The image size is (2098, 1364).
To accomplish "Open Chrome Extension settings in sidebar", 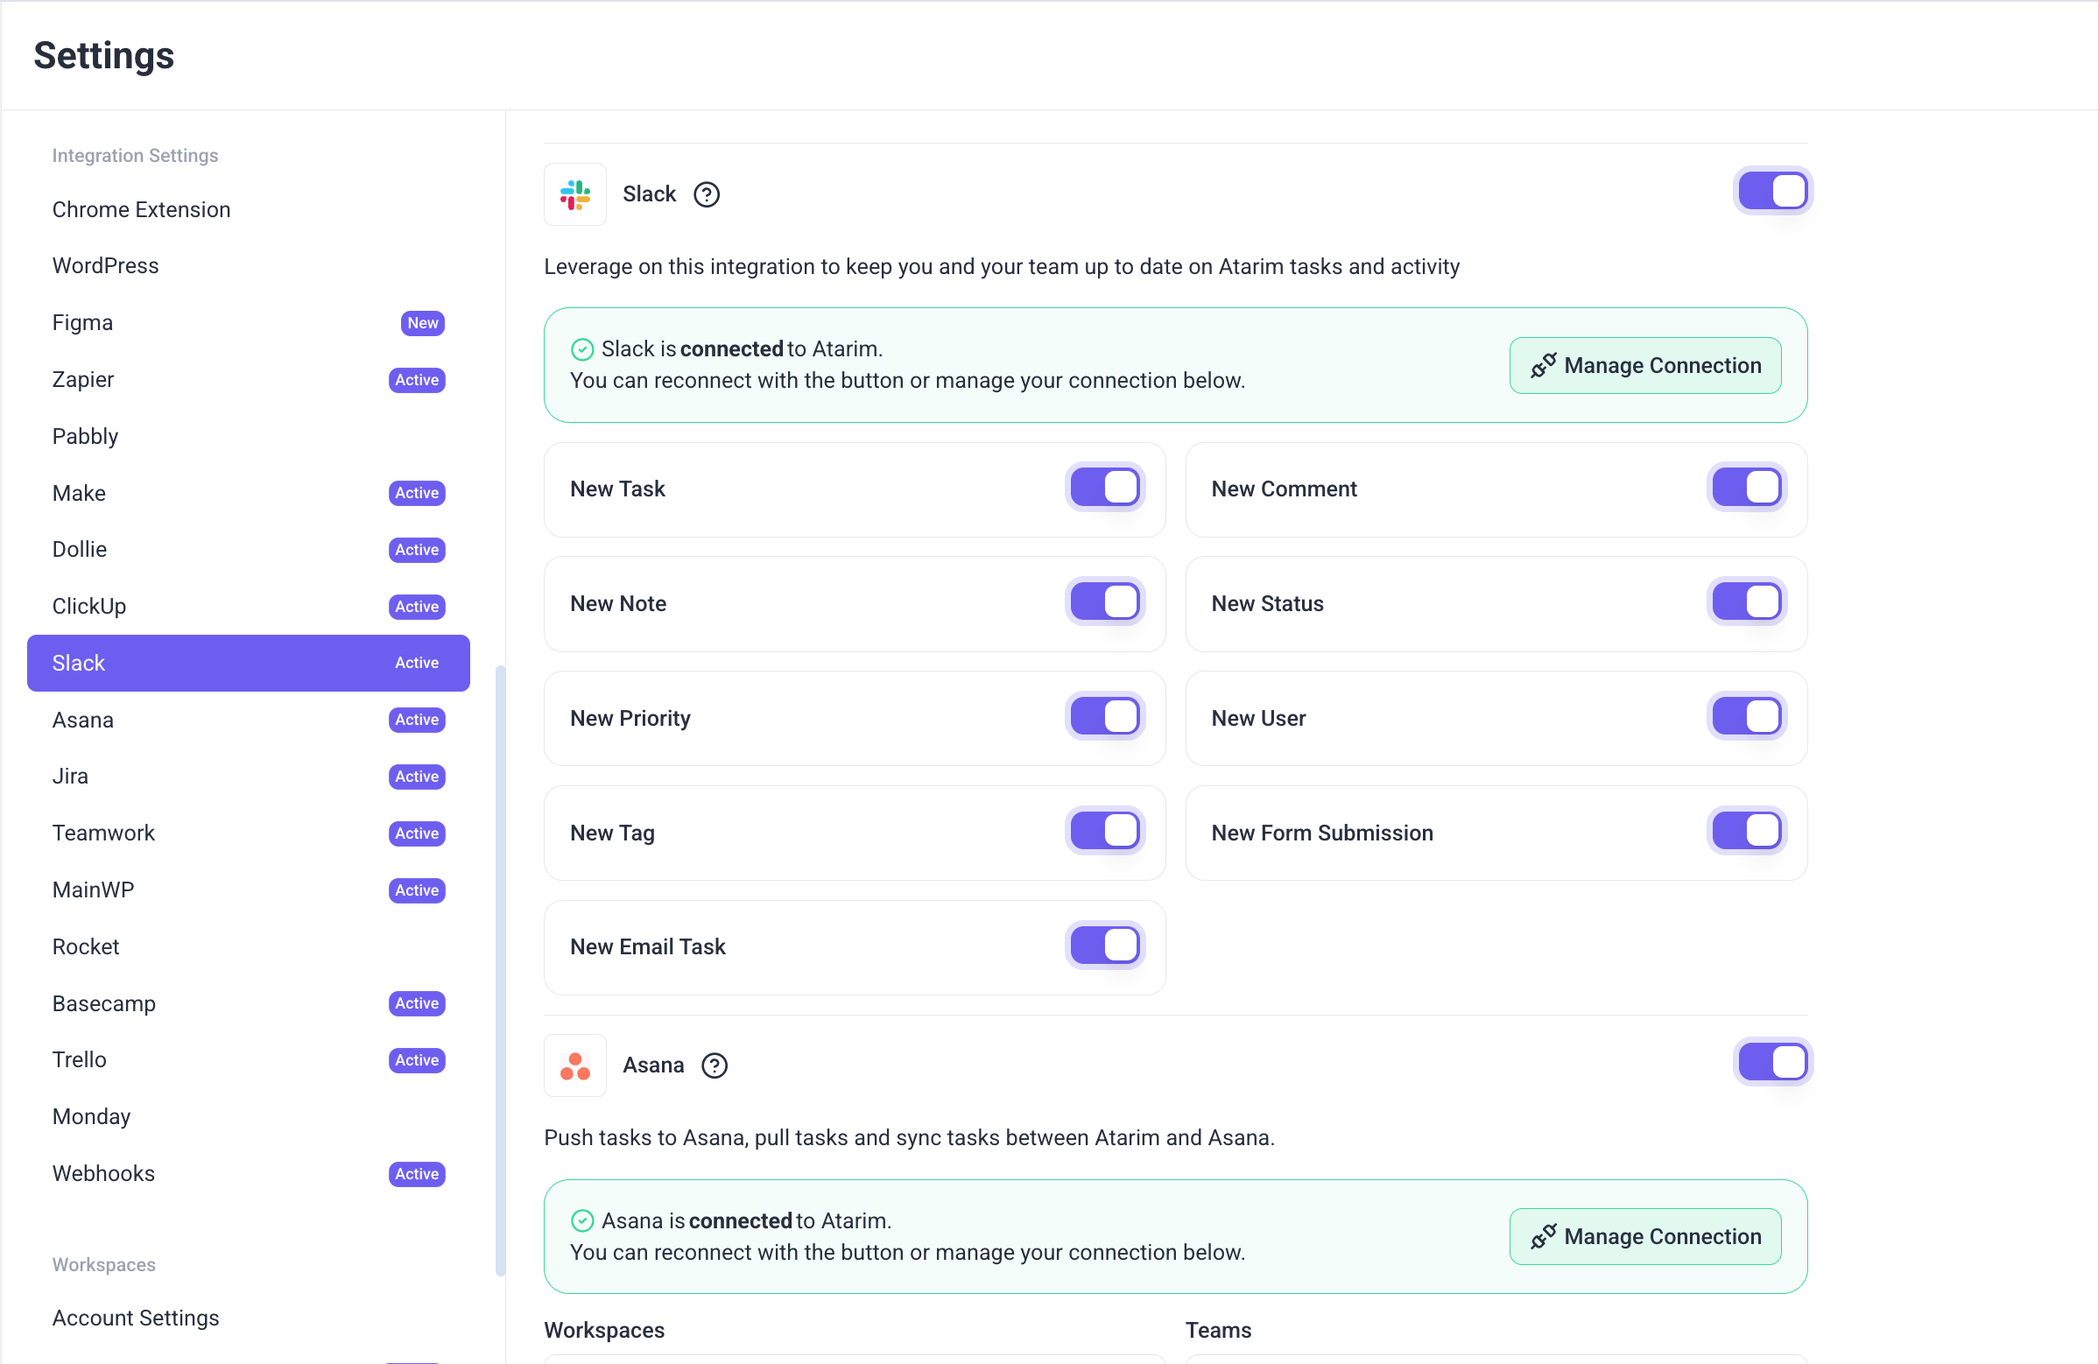I will pyautogui.click(x=141, y=210).
